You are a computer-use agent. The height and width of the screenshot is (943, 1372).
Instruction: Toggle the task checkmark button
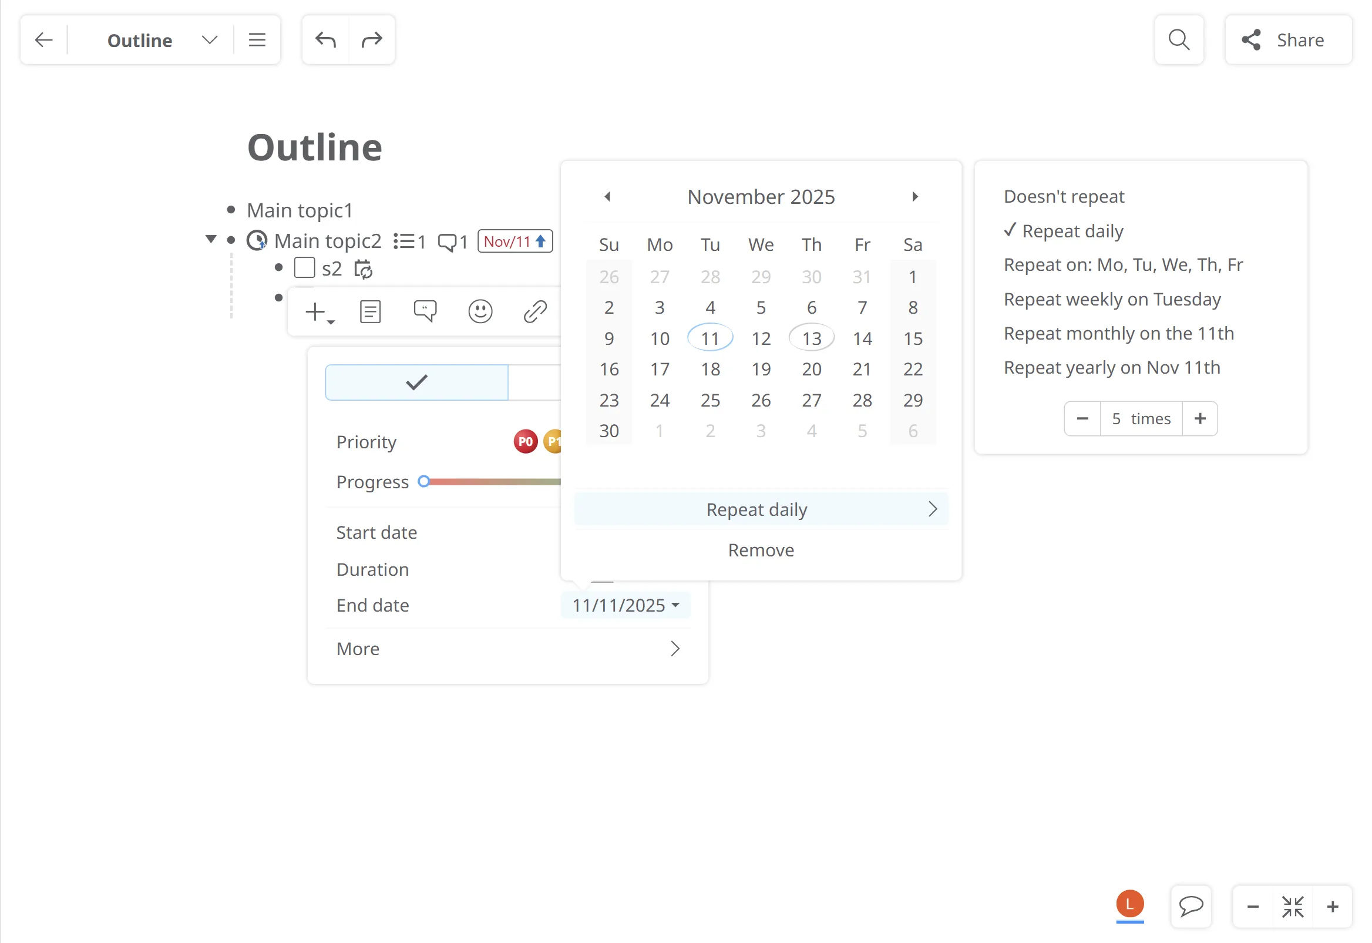tap(416, 382)
